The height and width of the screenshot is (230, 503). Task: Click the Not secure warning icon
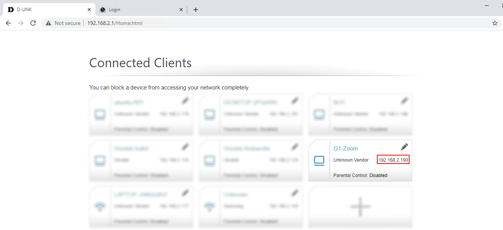pos(48,23)
